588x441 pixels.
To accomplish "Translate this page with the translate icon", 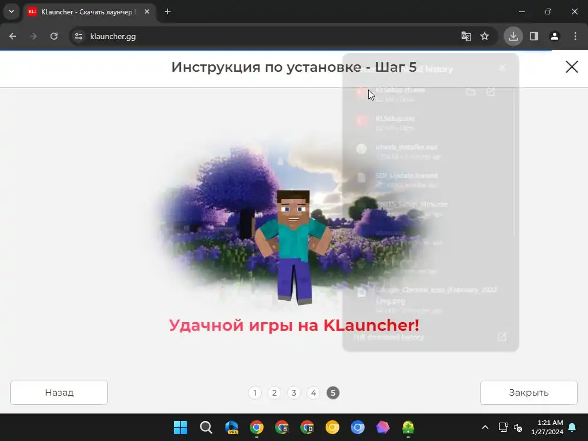I will click(466, 36).
